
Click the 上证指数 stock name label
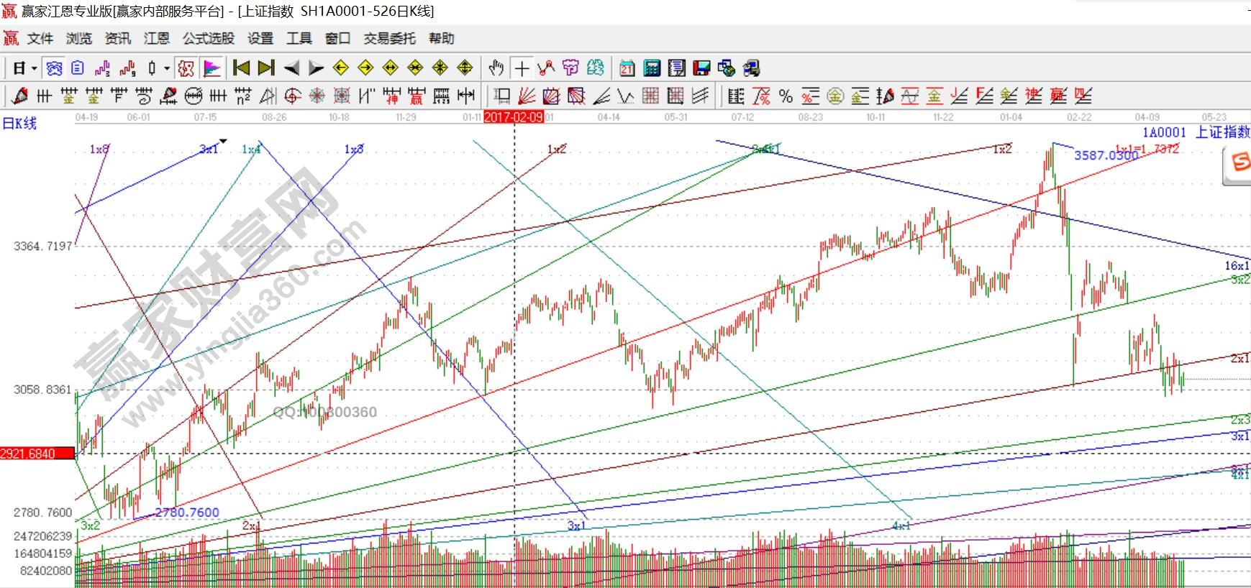pyautogui.click(x=1222, y=132)
